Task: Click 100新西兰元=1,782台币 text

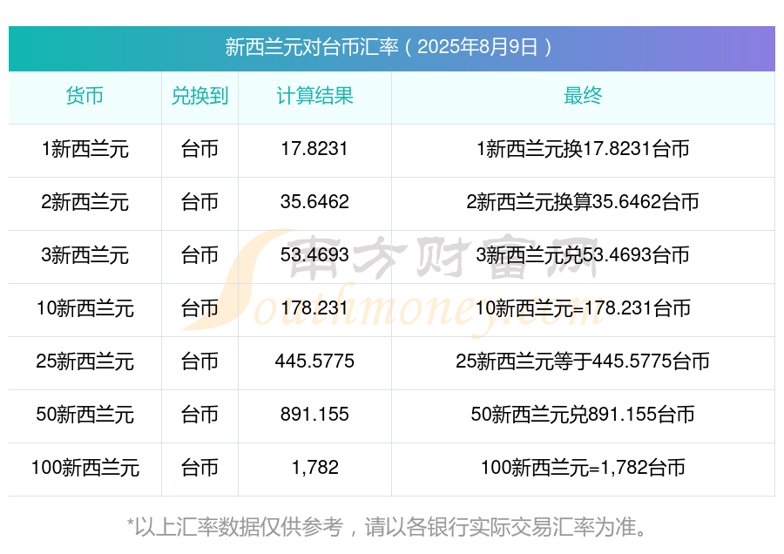Action: [583, 468]
